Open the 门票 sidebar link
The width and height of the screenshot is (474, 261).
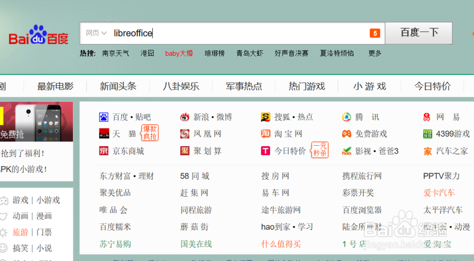pyautogui.click(x=44, y=232)
